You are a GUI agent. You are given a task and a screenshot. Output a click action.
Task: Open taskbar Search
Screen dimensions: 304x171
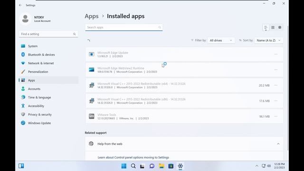point(133,166)
